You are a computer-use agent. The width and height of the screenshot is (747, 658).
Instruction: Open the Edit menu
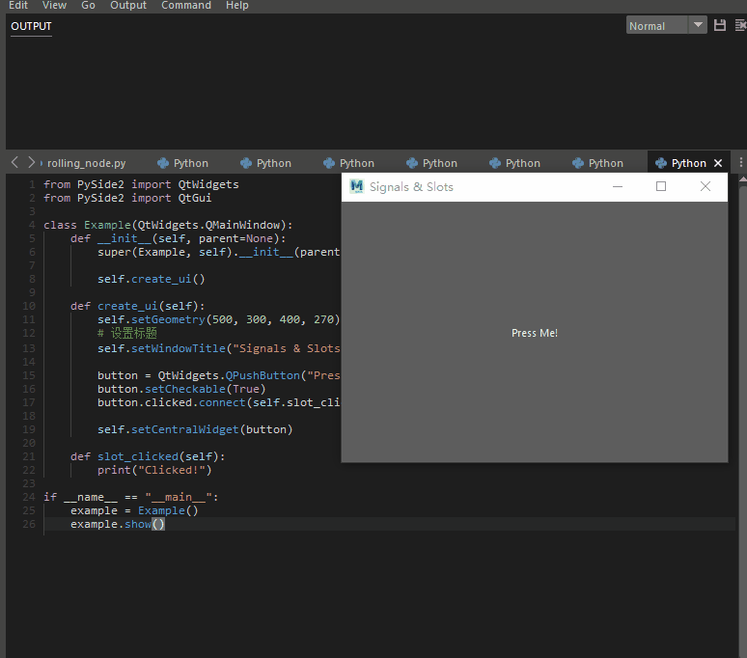(x=18, y=6)
